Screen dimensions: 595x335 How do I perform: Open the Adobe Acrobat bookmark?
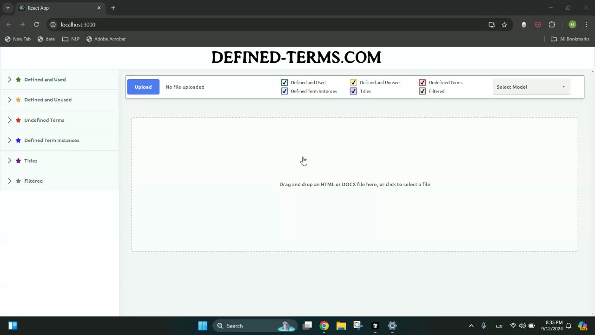106,39
